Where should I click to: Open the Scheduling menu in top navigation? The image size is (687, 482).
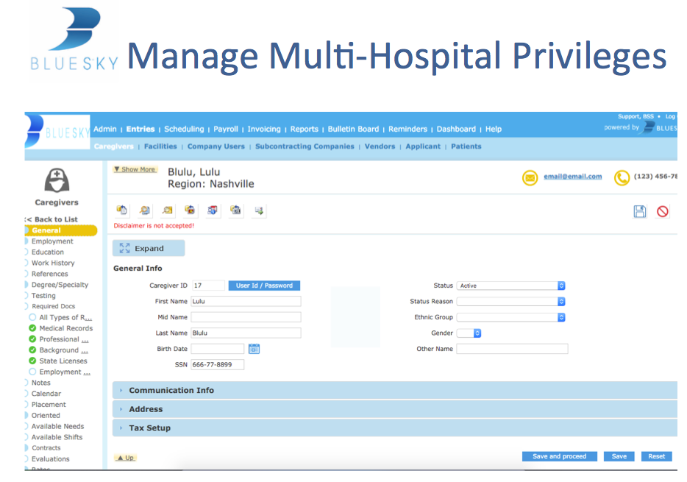click(x=184, y=129)
